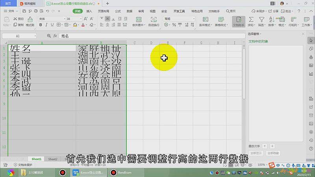Screen dimensions: 315x177
Task: Click the Worksheet (工作表) icon
Action: pos(306,19)
